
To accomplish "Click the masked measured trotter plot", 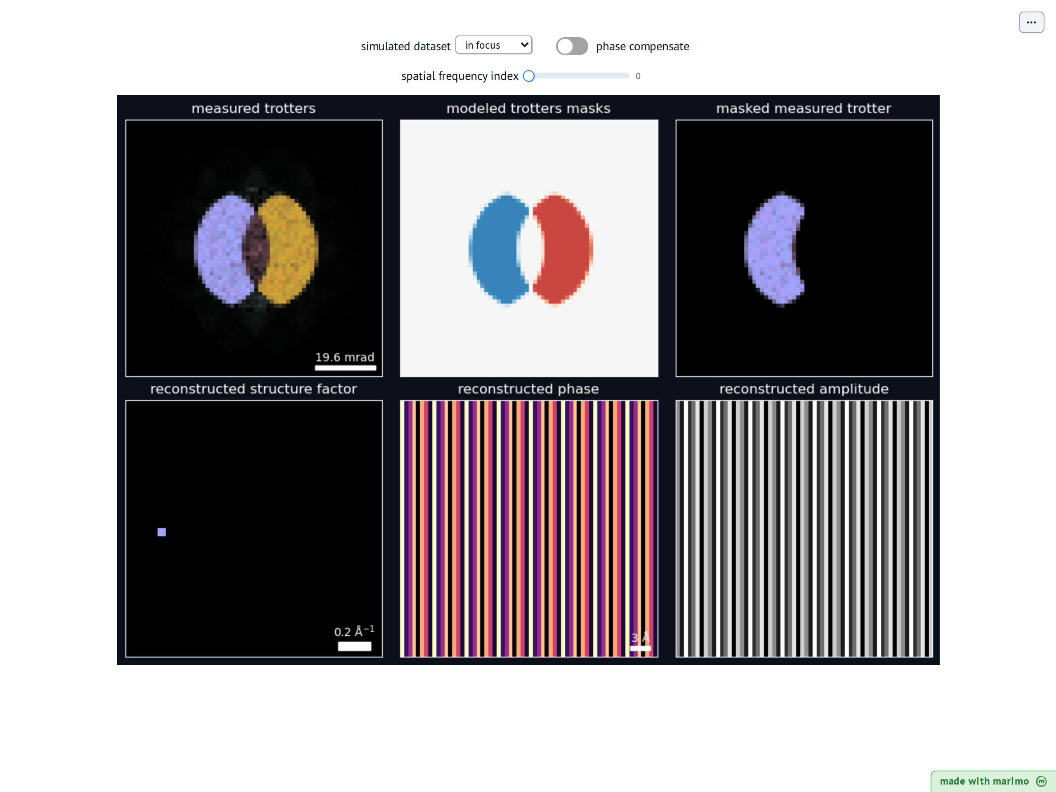I will 804,248.
